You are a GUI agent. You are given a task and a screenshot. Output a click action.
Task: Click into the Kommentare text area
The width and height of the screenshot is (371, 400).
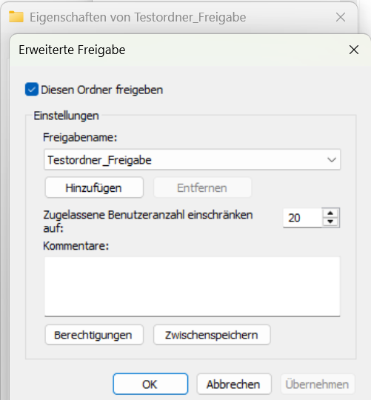tap(193, 287)
